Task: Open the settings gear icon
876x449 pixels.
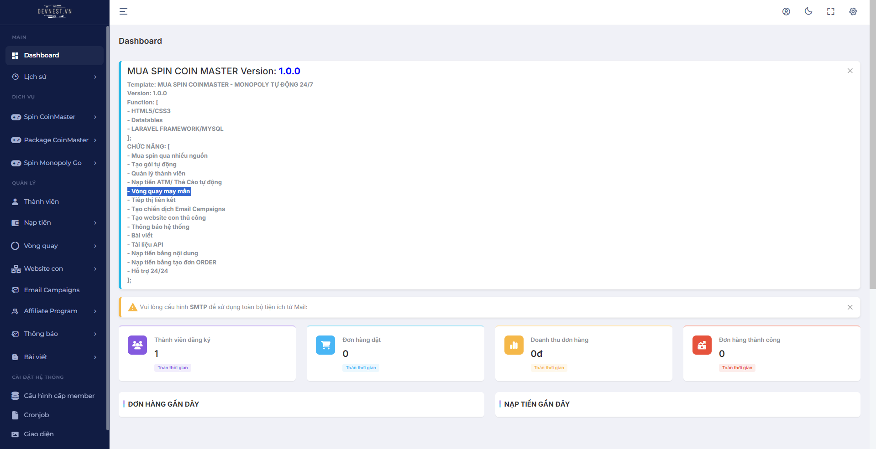Action: tap(853, 11)
